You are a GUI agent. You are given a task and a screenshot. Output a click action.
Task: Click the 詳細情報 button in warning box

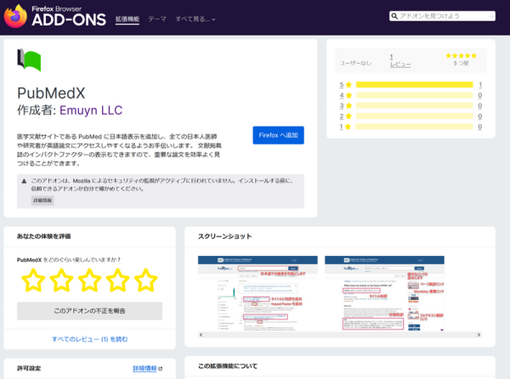pyautogui.click(x=42, y=201)
